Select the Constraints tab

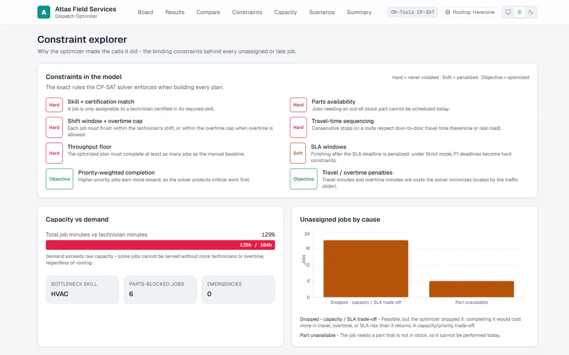tap(247, 12)
